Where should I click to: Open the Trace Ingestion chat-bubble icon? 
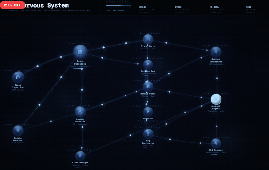18,77
